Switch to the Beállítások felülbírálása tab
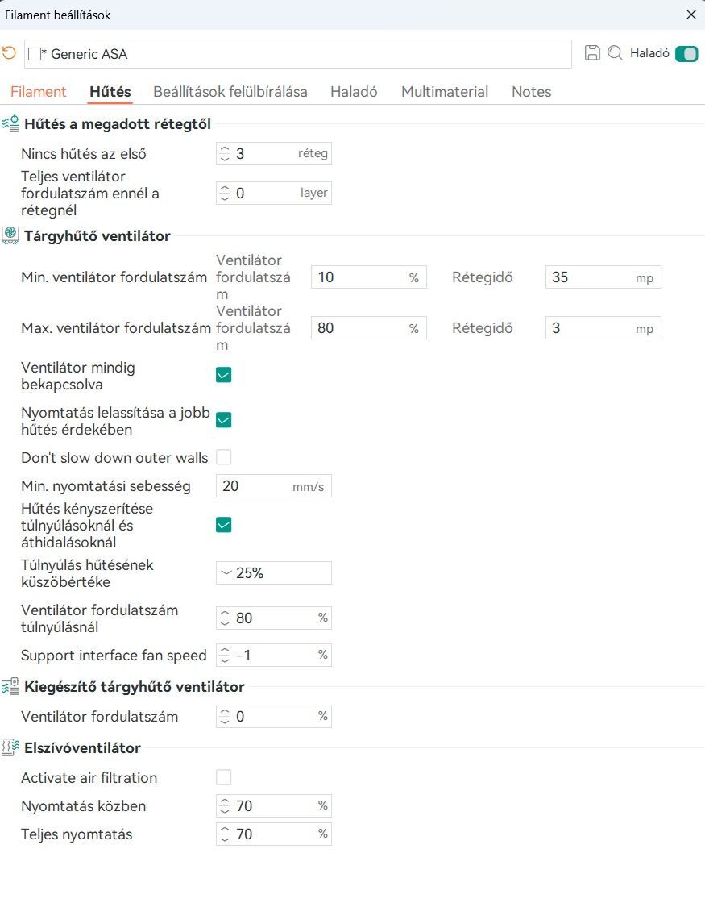705x899 pixels. click(230, 92)
